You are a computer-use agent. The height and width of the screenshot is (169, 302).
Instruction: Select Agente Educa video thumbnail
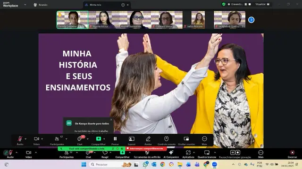click(x=104, y=20)
